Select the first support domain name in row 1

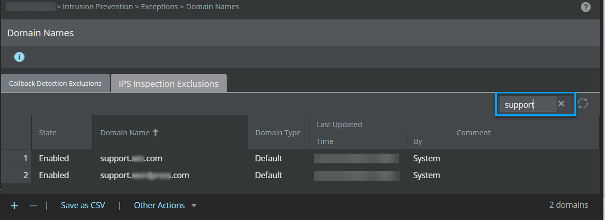tap(131, 158)
